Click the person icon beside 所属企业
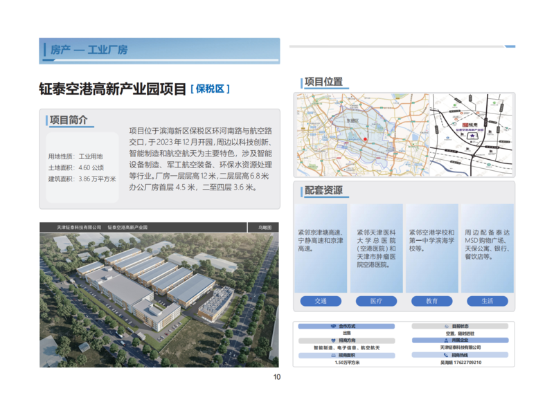The width and height of the screenshot is (554, 411). (x=446, y=340)
